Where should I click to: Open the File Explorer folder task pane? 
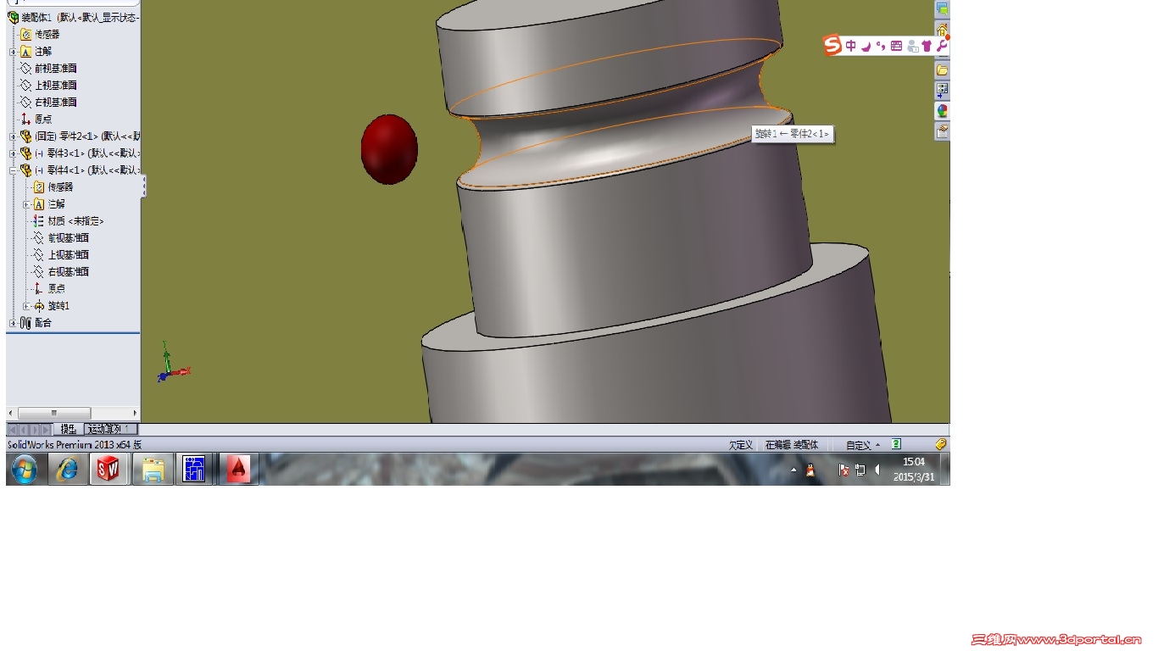tap(942, 70)
